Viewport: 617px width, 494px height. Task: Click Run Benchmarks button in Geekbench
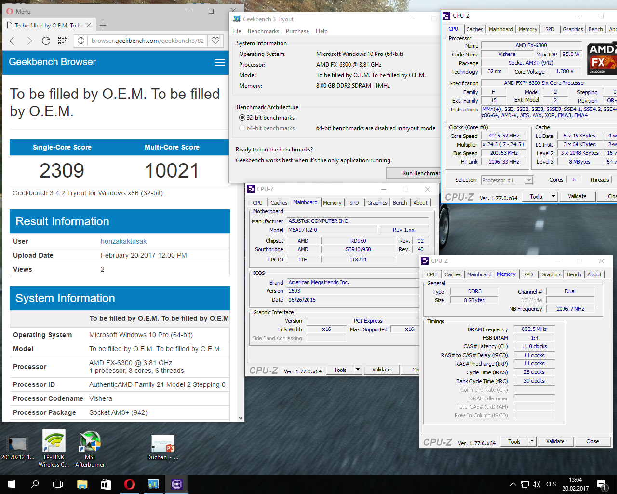click(x=414, y=173)
